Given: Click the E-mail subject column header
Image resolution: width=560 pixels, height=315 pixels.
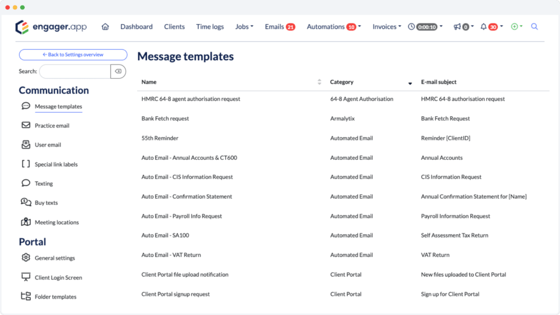Looking at the screenshot, I should pyautogui.click(x=439, y=82).
